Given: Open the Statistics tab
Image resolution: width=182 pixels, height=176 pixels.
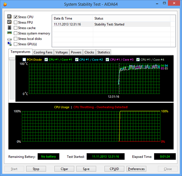Looking at the screenshot, I should [x=104, y=52].
